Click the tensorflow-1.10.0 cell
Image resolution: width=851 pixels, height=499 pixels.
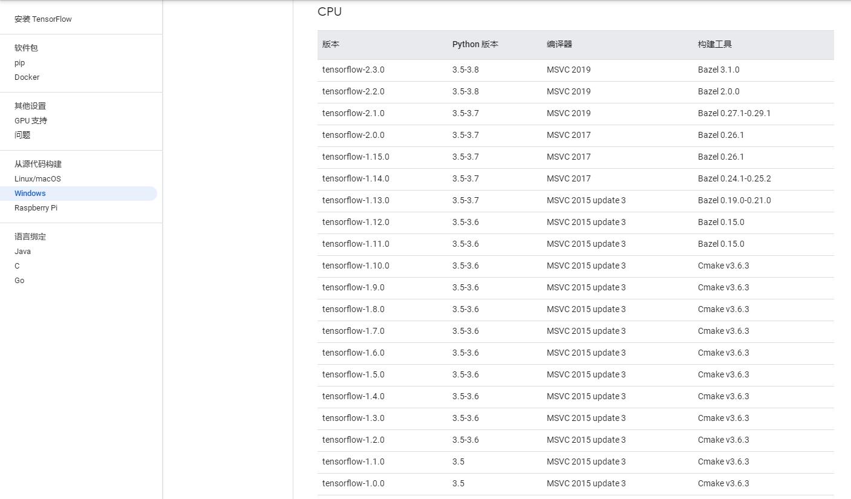tap(356, 266)
